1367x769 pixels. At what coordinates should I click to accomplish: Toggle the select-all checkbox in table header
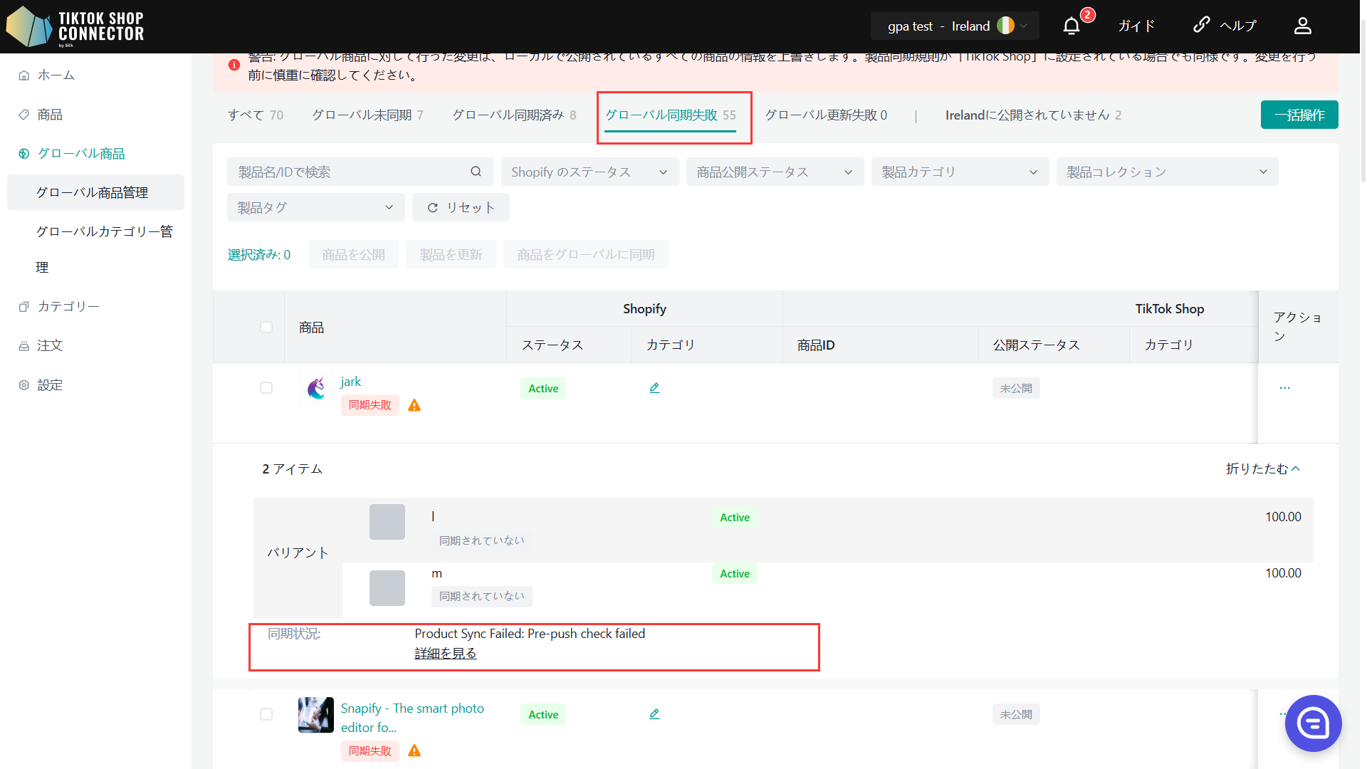coord(266,327)
